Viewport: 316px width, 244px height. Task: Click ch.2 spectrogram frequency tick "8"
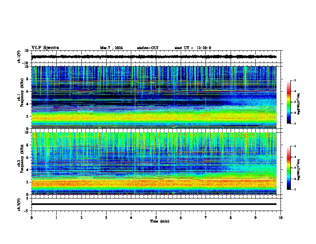[28, 145]
